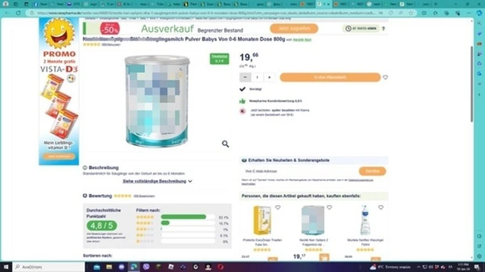The width and height of the screenshot is (485, 272).
Task: Click Jetzt zugreifen sale button
Action: pyautogui.click(x=294, y=28)
